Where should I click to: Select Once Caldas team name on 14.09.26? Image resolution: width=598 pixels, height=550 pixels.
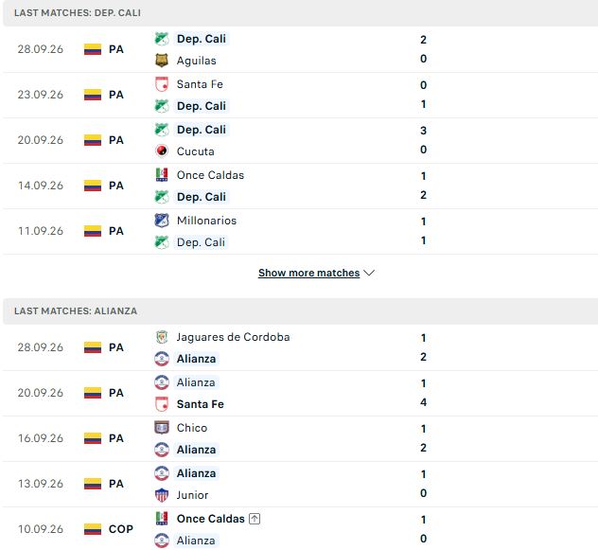click(x=210, y=175)
